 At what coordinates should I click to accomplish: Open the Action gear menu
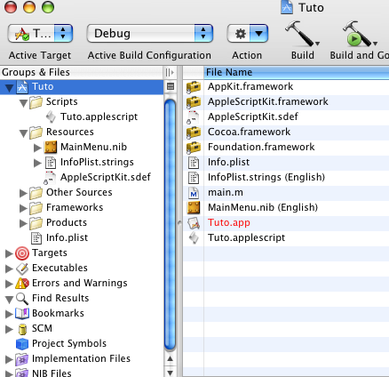[x=248, y=33]
